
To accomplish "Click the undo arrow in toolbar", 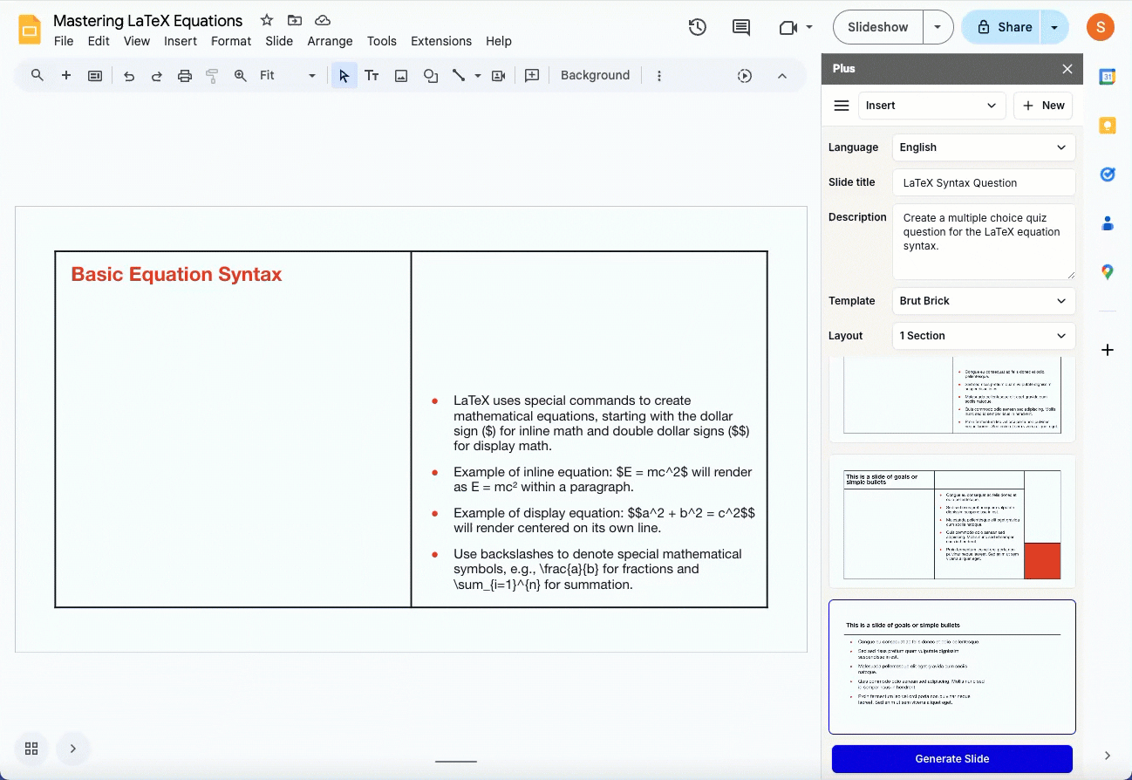I will [x=129, y=76].
